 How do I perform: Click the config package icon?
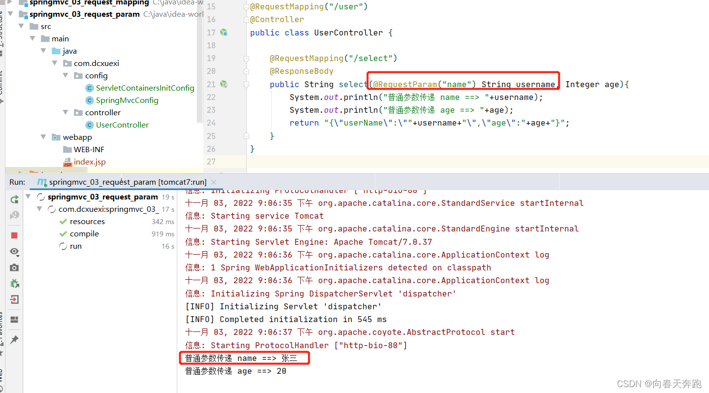click(x=78, y=76)
